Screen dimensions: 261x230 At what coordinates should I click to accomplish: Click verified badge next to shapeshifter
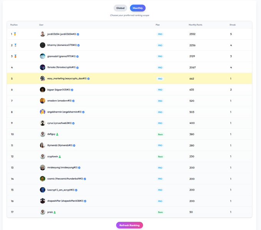(x=85, y=201)
